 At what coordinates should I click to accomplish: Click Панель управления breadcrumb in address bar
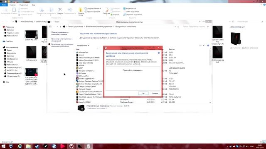[75, 26]
